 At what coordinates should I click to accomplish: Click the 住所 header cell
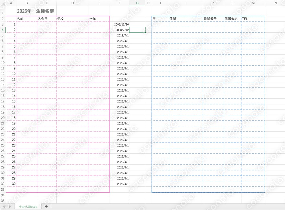click(x=186, y=19)
